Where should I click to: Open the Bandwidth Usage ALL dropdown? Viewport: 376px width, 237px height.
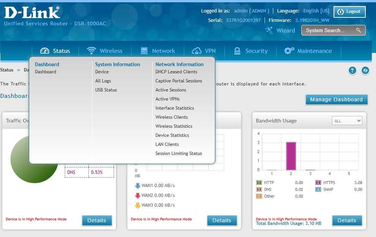pos(347,121)
